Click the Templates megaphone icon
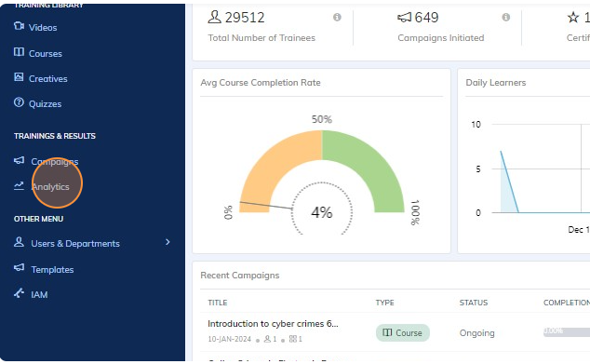This screenshot has width=590, height=364. 20,267
